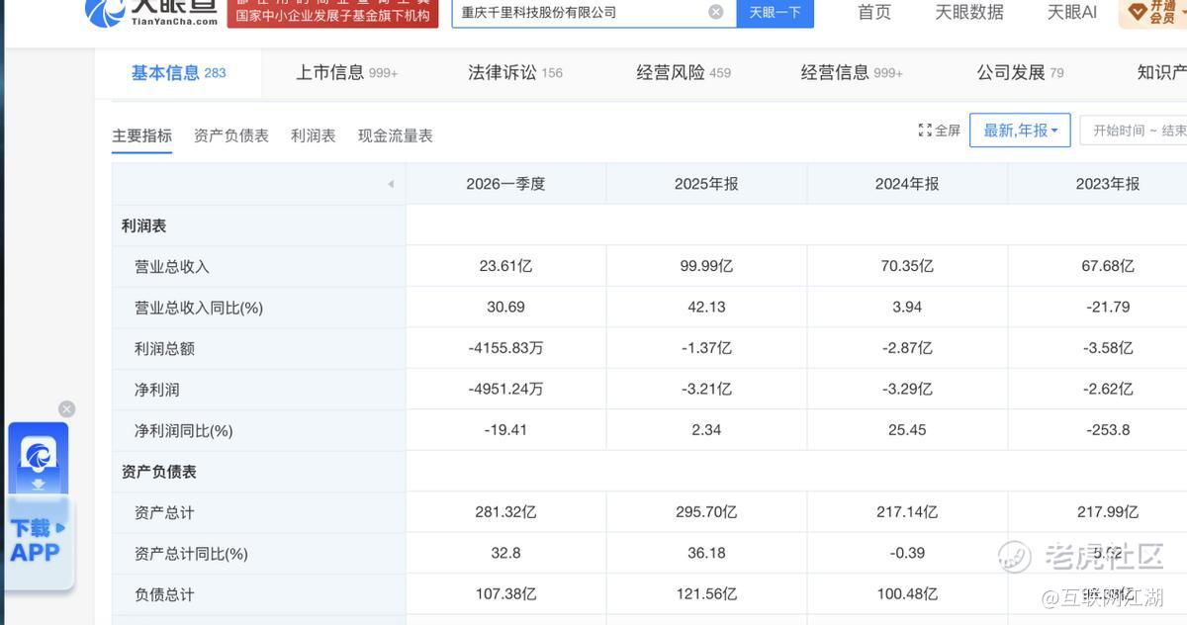Switch to the 基本信息 tab

click(179, 72)
